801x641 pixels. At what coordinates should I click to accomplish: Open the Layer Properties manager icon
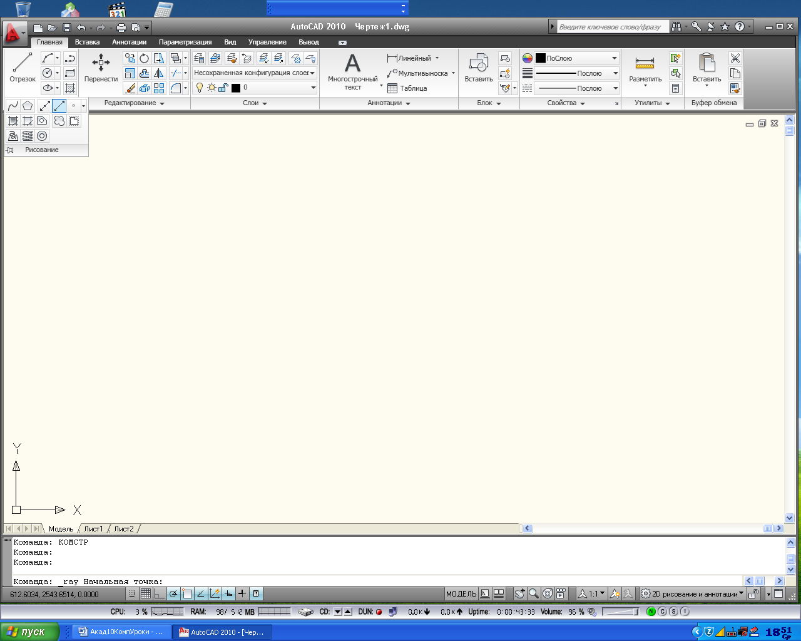click(x=199, y=58)
